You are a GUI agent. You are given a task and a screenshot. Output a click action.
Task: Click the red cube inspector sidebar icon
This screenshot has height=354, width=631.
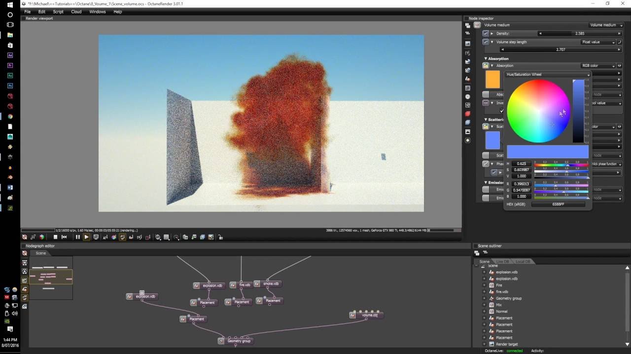[x=467, y=114]
